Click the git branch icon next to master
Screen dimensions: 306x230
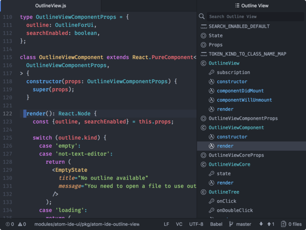coord(231,224)
